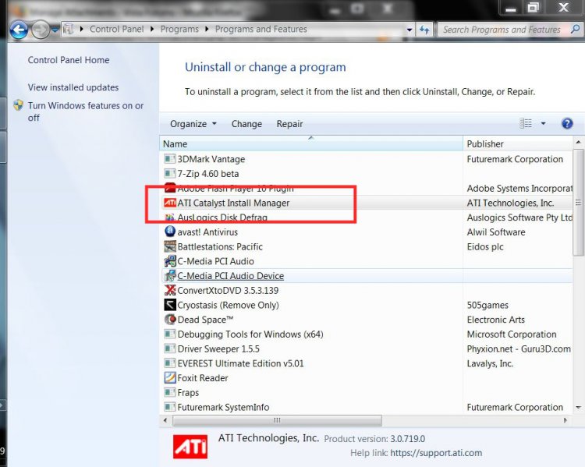Click the vertical scrollbar down arrow
This screenshot has height=467, width=585.
click(578, 408)
